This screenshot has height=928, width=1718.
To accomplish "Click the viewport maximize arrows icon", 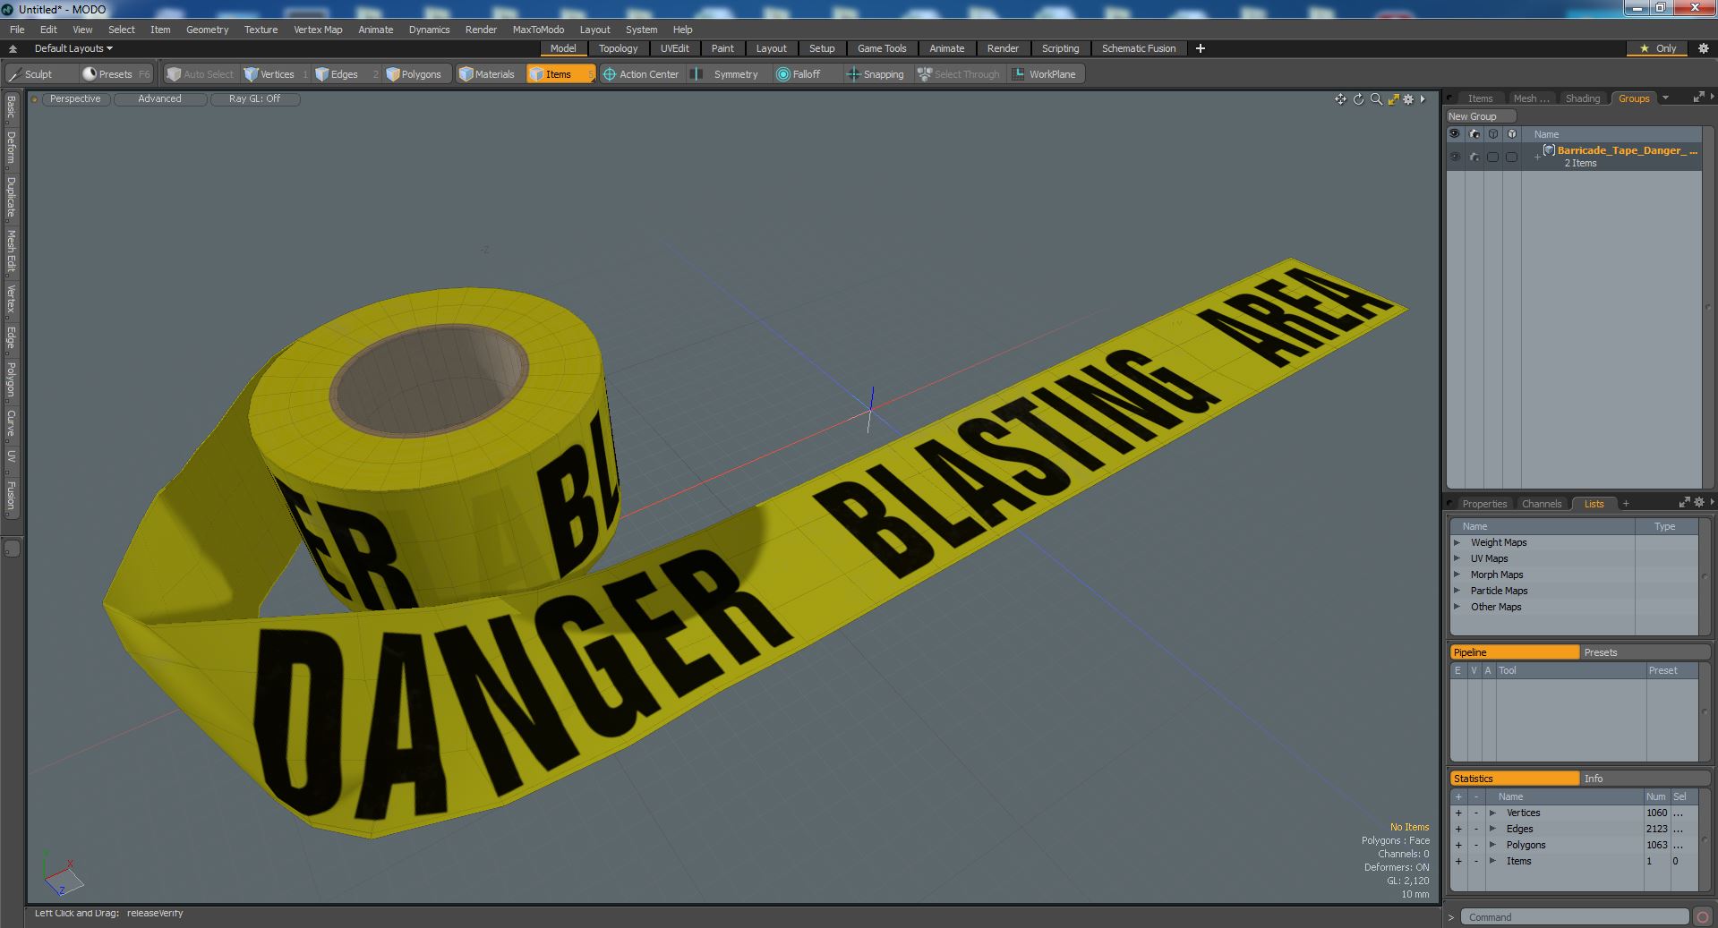I will coord(1393,99).
